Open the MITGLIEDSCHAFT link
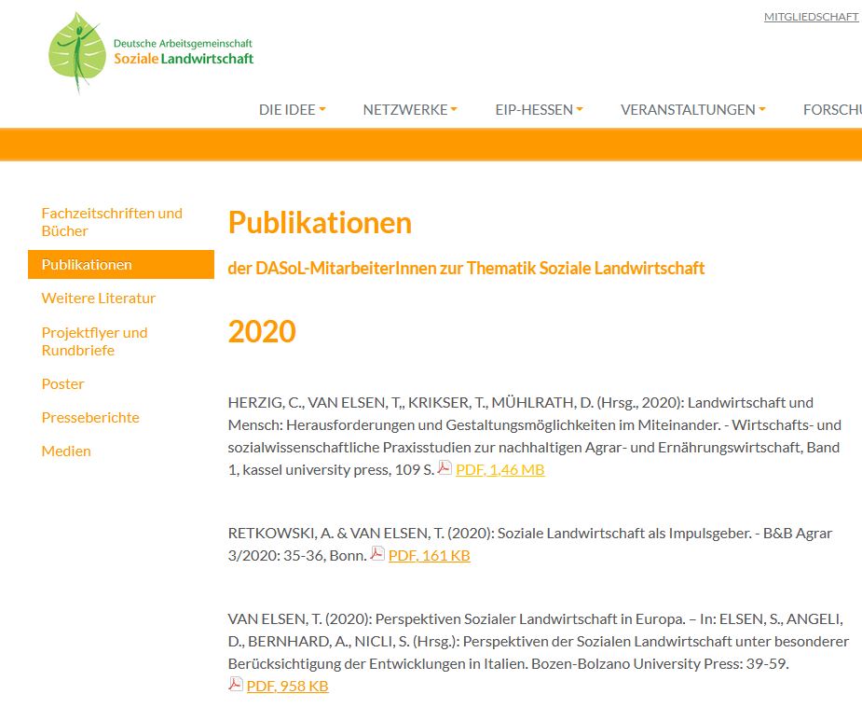Image resolution: width=862 pixels, height=722 pixels. tap(812, 17)
